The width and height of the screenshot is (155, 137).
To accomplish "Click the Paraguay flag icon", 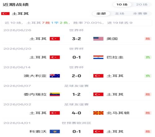I will tap(98, 57).
